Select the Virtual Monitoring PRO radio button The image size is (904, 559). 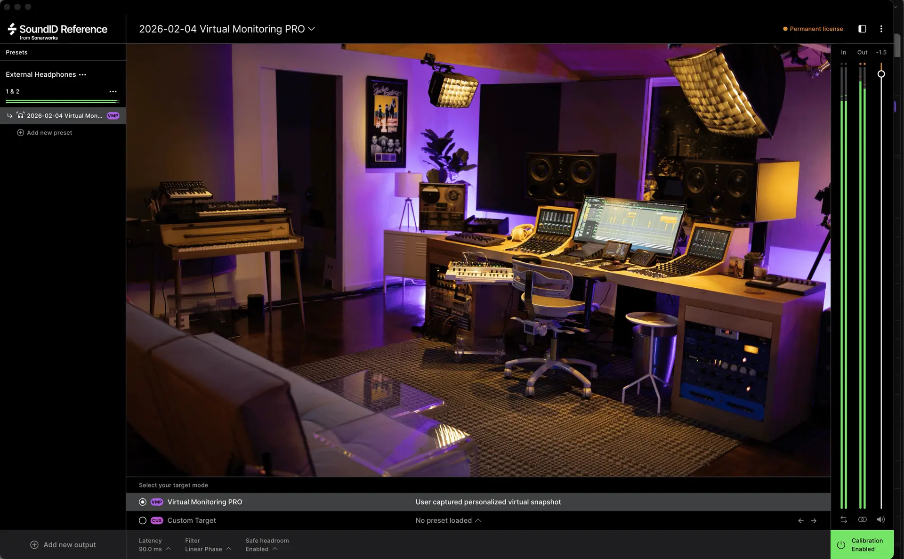(x=143, y=502)
